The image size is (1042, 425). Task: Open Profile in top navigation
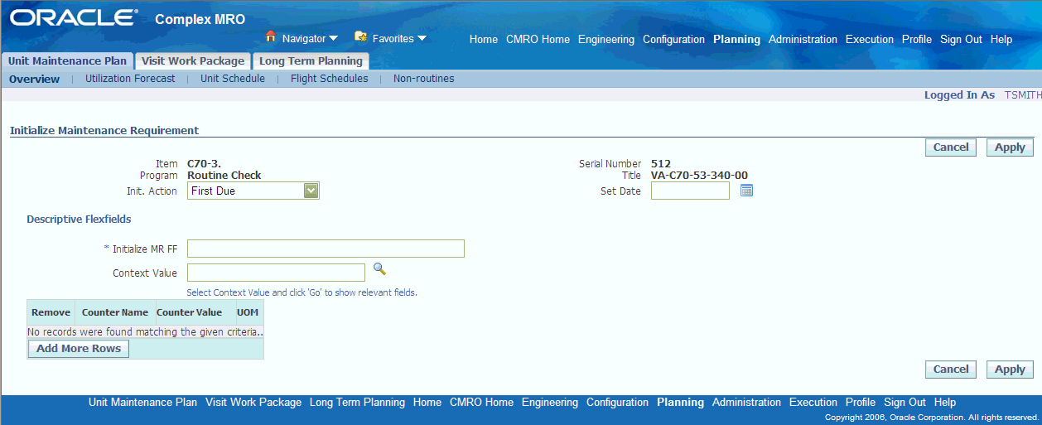(917, 39)
